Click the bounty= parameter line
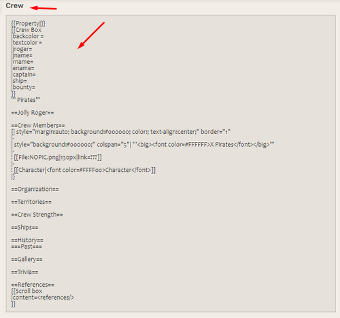Image resolution: width=340 pixels, height=318 pixels. coord(24,87)
